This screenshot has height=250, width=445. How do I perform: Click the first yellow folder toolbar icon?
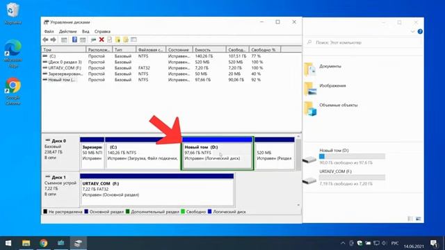pyautogui.click(x=118, y=40)
